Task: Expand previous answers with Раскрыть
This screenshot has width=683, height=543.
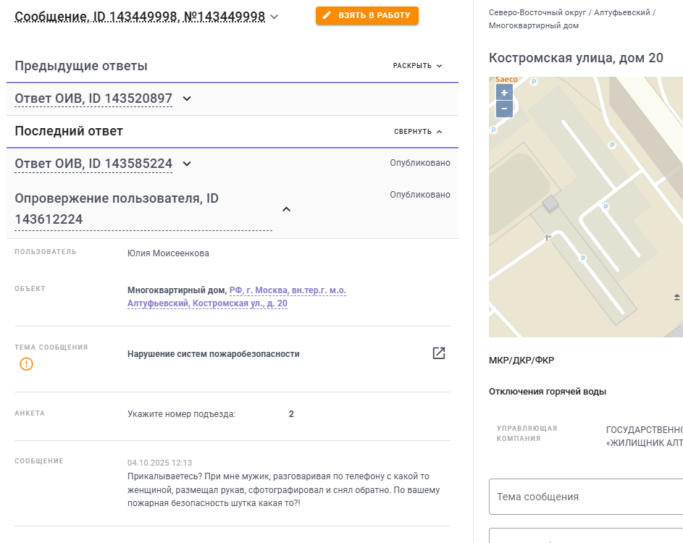Action: pyautogui.click(x=417, y=66)
